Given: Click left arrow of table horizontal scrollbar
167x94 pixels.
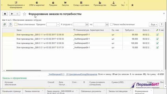Looking at the screenshot, I should [x=4, y=70].
